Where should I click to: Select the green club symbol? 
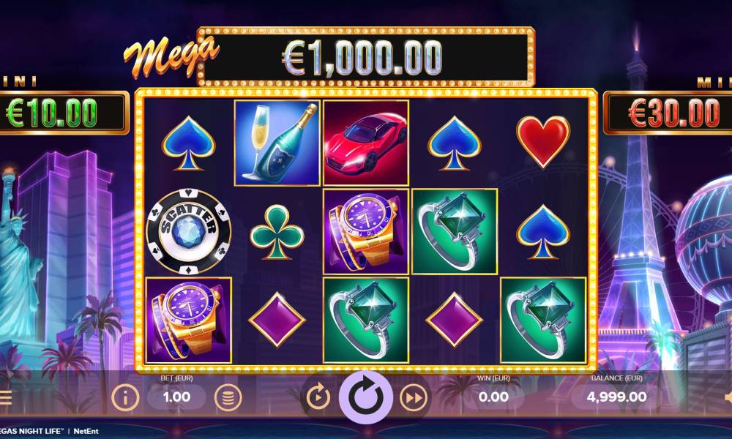pos(277,231)
